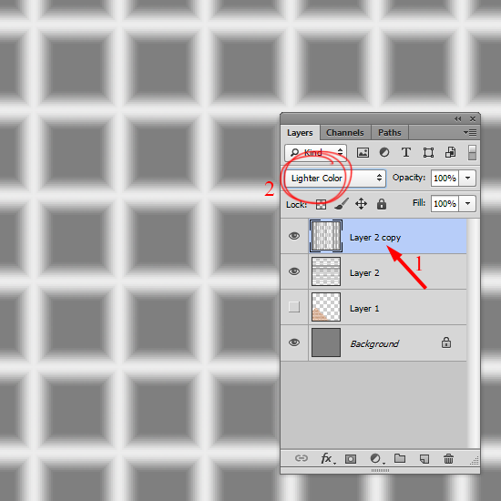Create new fill or adjustment layer
The height and width of the screenshot is (501, 501).
pyautogui.click(x=376, y=459)
